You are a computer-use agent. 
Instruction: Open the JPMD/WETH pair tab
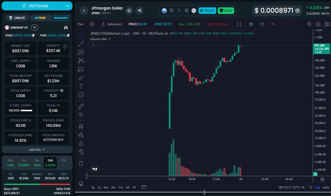point(163,24)
